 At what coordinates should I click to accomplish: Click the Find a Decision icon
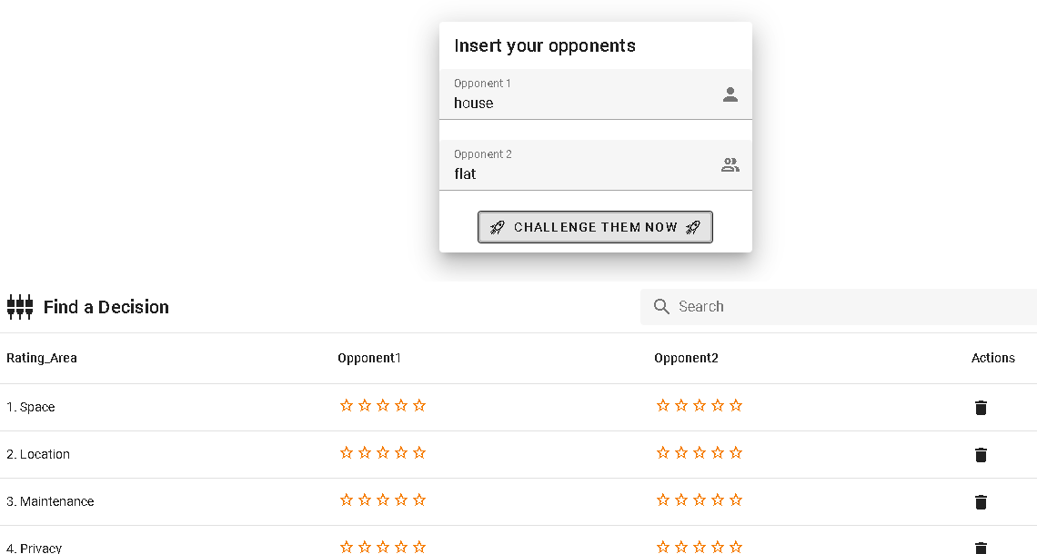tap(20, 307)
